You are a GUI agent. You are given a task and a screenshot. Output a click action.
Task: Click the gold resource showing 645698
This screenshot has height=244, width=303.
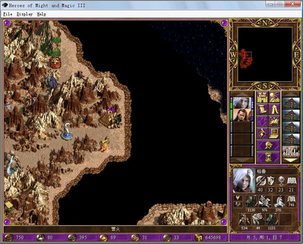pos(211,237)
